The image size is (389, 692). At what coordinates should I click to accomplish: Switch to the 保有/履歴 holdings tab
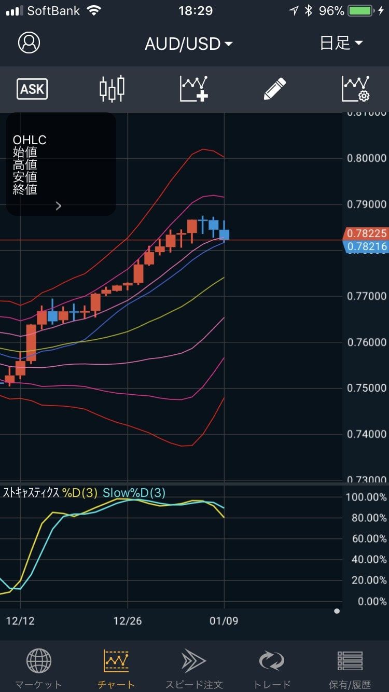[x=350, y=669]
